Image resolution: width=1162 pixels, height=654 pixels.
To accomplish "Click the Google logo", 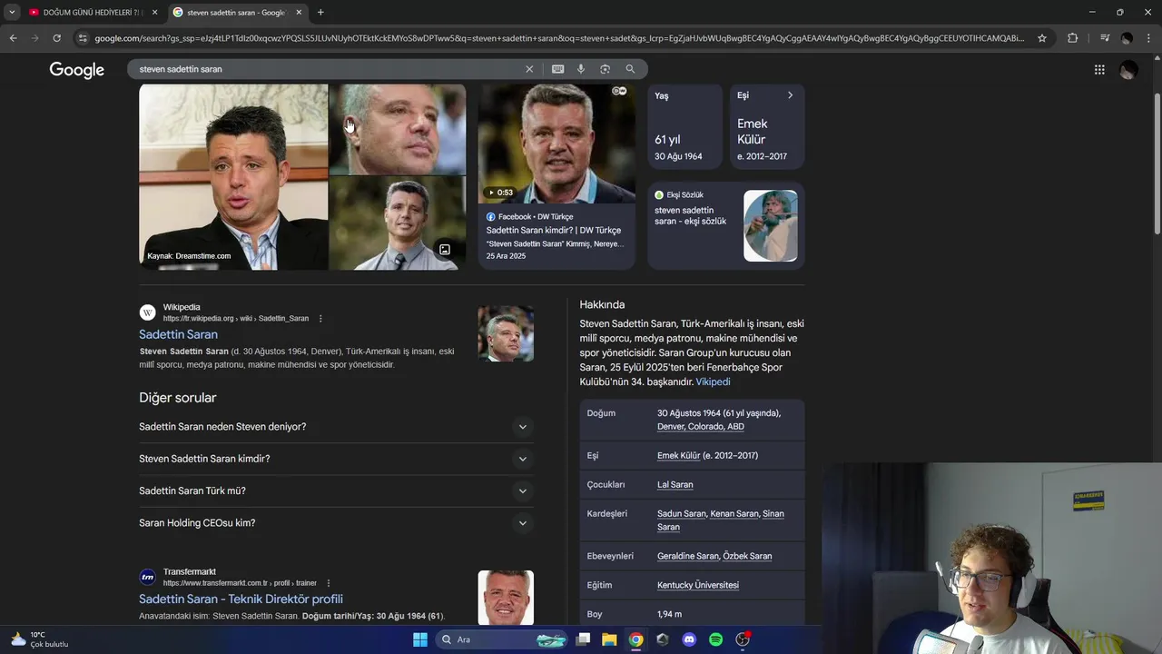I will pos(77,70).
